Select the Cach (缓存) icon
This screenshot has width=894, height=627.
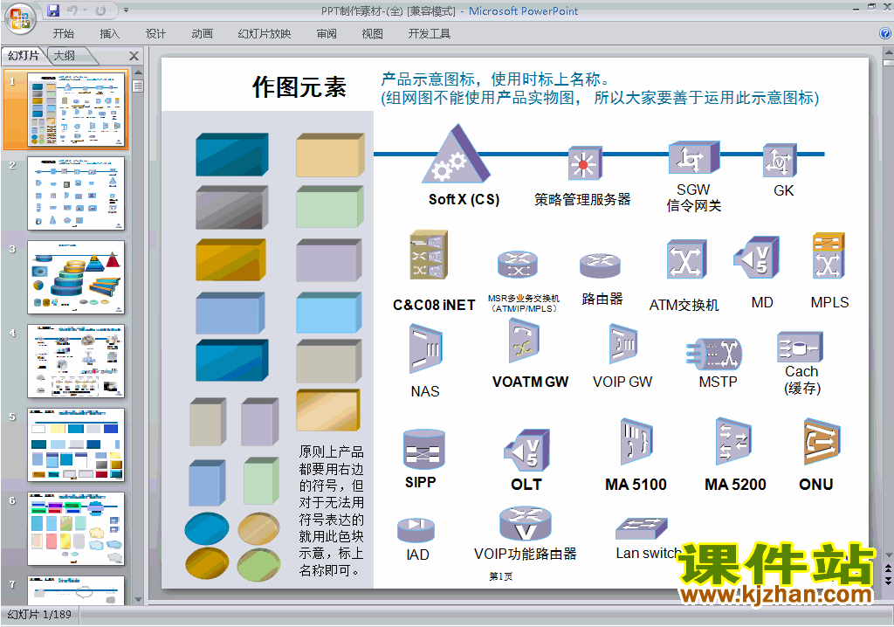800,347
